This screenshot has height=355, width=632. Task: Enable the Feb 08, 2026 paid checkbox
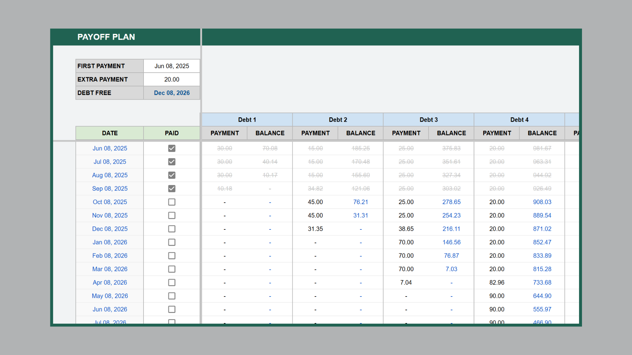pyautogui.click(x=171, y=256)
